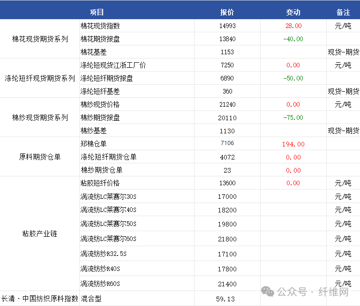This screenshot has height=306, width=360.
Task: Click the 棉纱现货价格 row label
Action: [x=100, y=104]
